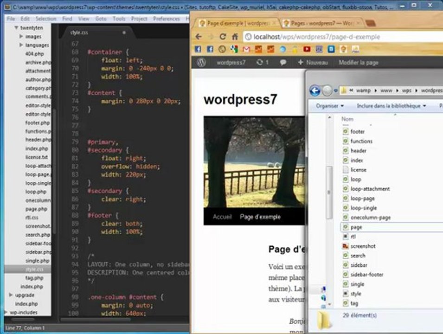The height and width of the screenshot is (334, 443).
Task: Click the 'wps' breadcrumb in Explorer
Action: coord(406,91)
